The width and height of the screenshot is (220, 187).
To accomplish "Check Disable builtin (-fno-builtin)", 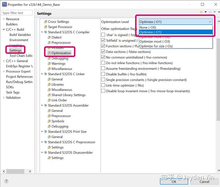I will tap(103, 74).
